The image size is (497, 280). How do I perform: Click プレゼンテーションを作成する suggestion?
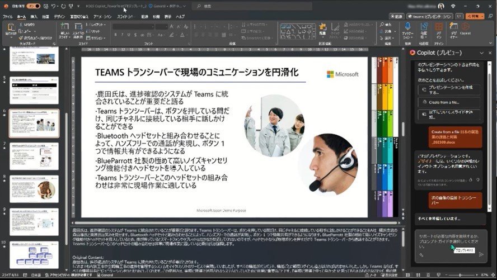(449, 90)
